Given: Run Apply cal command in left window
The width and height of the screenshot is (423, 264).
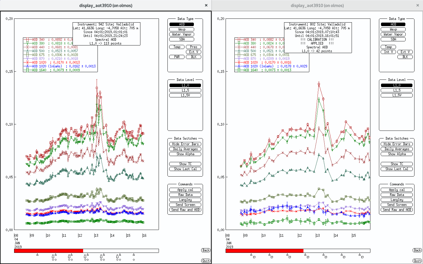Looking at the screenshot, I should tap(185, 190).
